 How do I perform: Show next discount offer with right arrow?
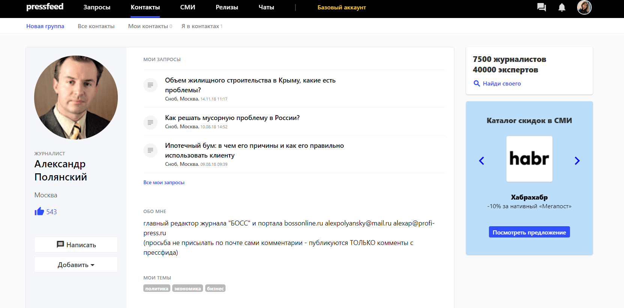point(577,161)
